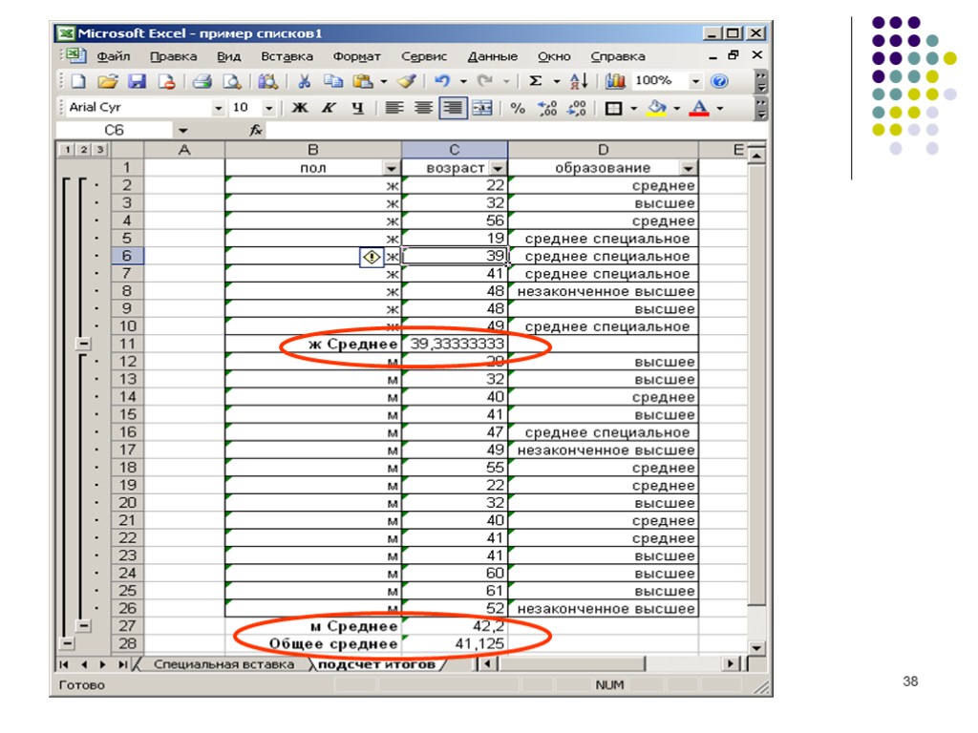Click the Merge and Center button

pos(481,108)
